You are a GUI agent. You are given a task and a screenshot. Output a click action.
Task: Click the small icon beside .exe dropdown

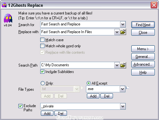point(127,88)
